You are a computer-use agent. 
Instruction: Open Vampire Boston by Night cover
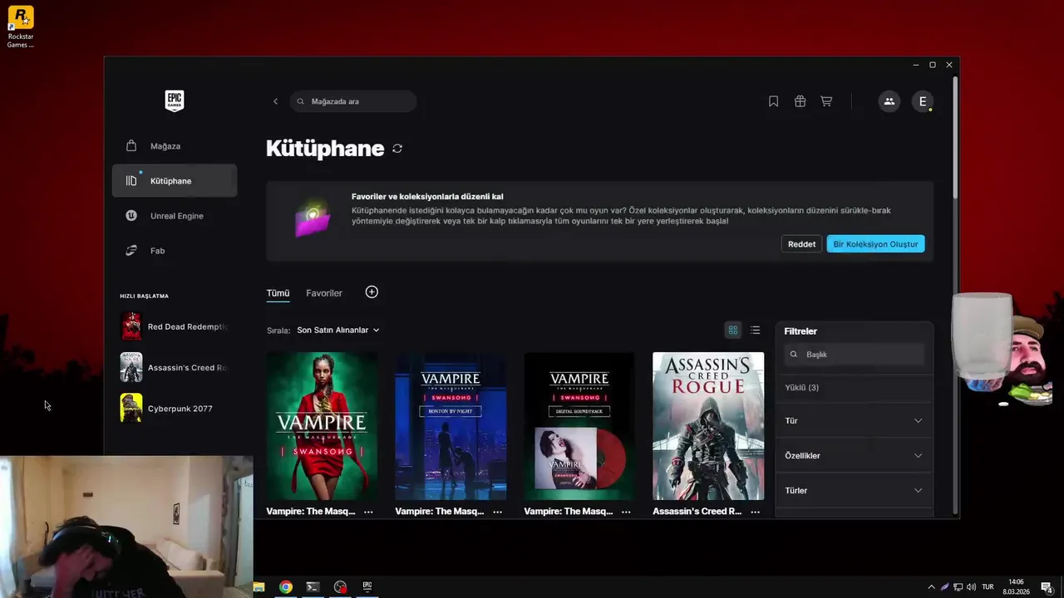pyautogui.click(x=451, y=426)
